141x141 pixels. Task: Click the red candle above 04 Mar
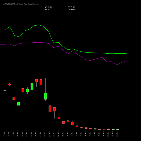pos(50,109)
